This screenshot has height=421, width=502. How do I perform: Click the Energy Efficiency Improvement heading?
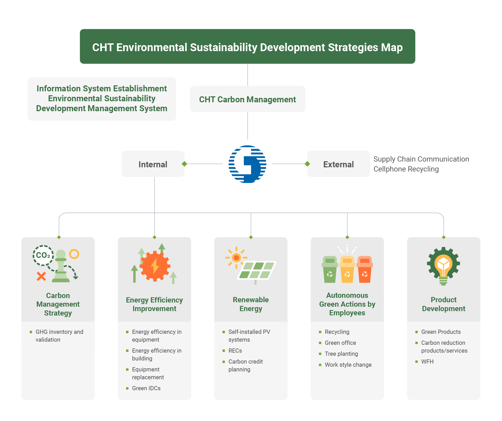[154, 304]
